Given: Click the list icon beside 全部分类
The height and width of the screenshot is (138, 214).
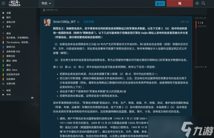Looking at the screenshot, I should [x=3, y=84].
